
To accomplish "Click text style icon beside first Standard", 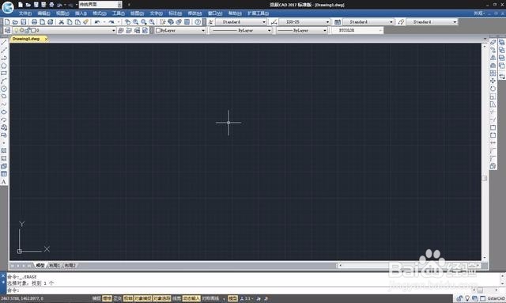I will [x=211, y=22].
